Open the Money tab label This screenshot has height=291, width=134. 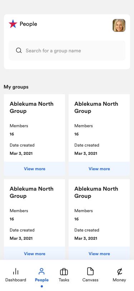(119, 280)
